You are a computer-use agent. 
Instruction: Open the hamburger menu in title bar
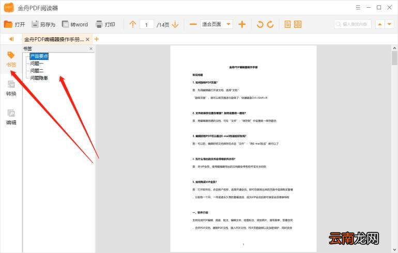click(x=358, y=7)
